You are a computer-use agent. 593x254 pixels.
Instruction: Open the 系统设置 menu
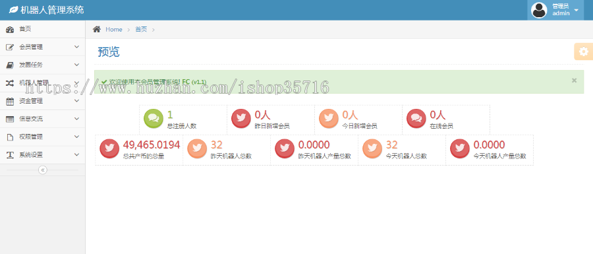[42, 155]
